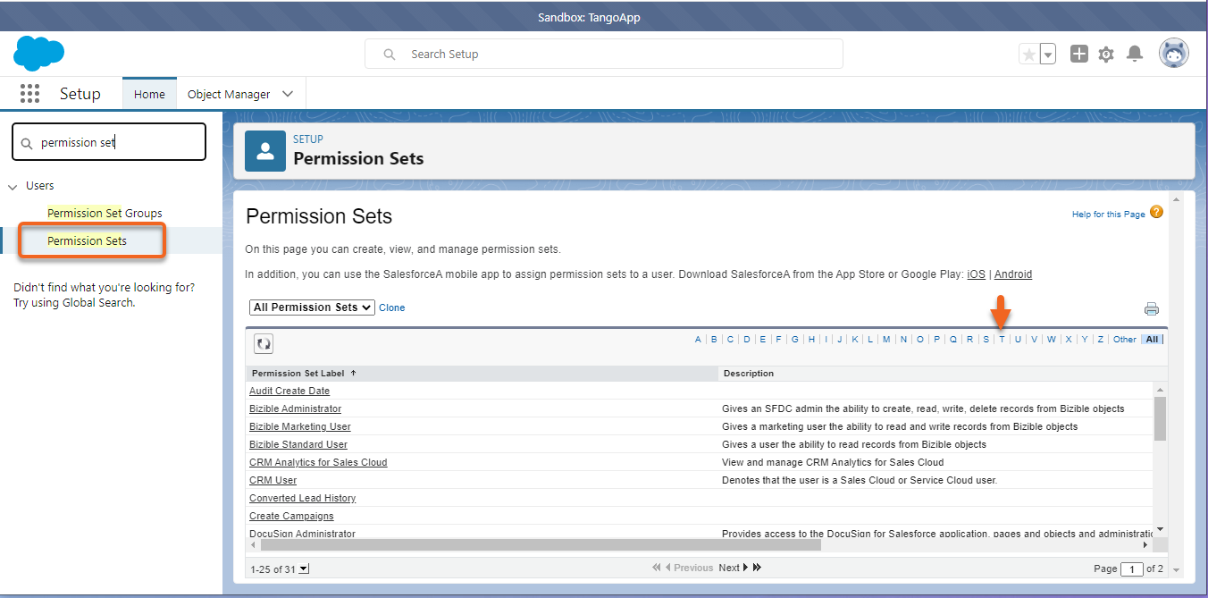Open the App Launcher waffle icon

(29, 93)
